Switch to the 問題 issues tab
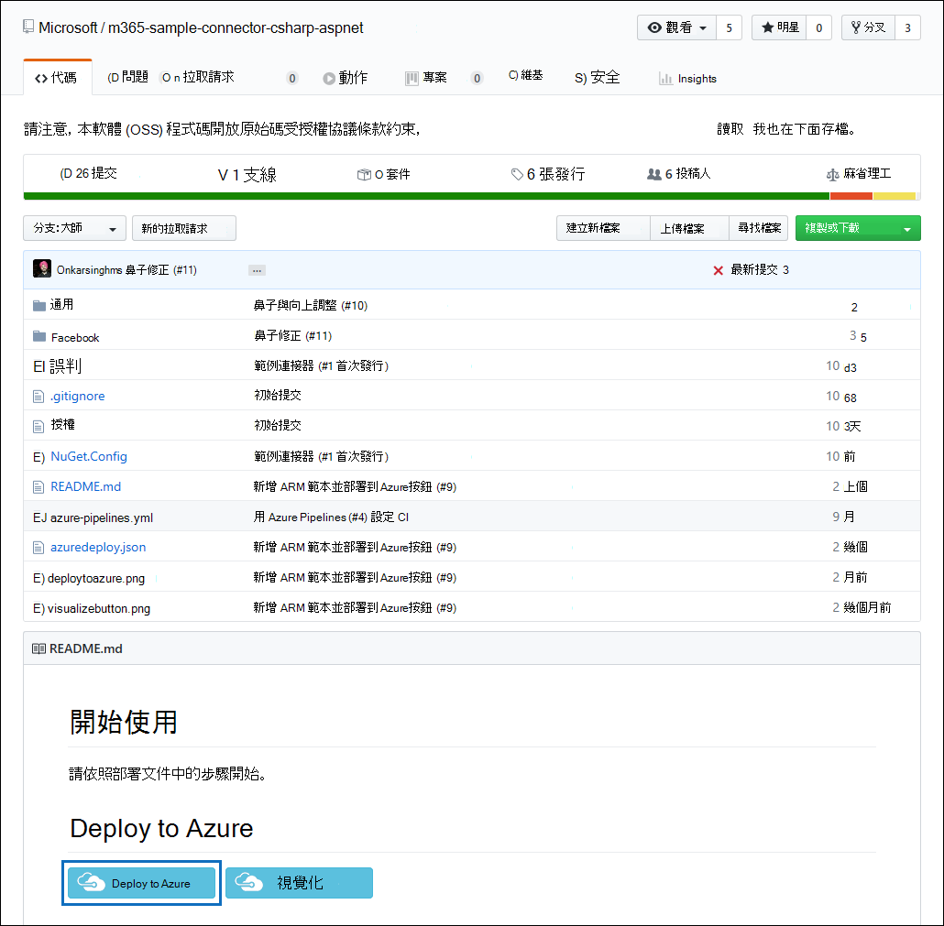 (x=127, y=77)
